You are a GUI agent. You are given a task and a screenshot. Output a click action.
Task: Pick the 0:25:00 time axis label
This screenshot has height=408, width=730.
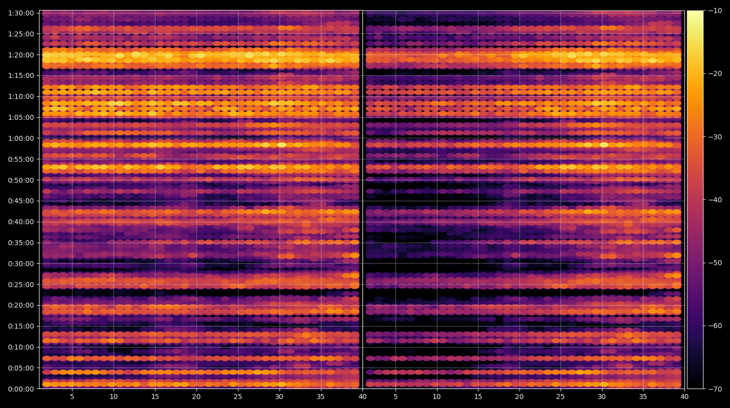[21, 285]
